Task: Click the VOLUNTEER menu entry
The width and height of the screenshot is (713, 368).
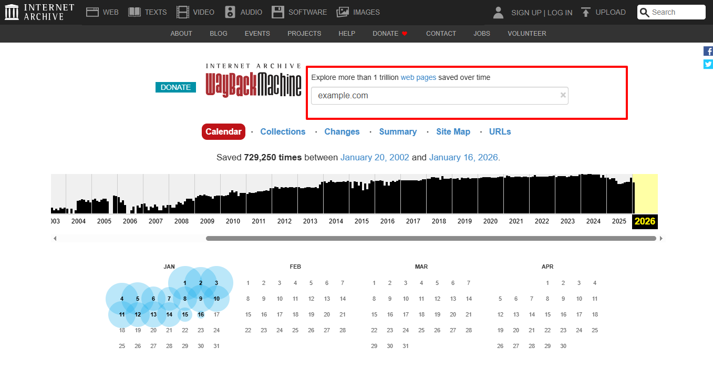Action: (x=526, y=33)
